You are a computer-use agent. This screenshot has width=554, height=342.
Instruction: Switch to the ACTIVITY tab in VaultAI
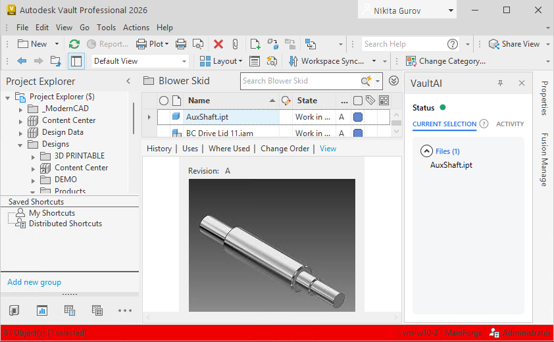pyautogui.click(x=510, y=124)
